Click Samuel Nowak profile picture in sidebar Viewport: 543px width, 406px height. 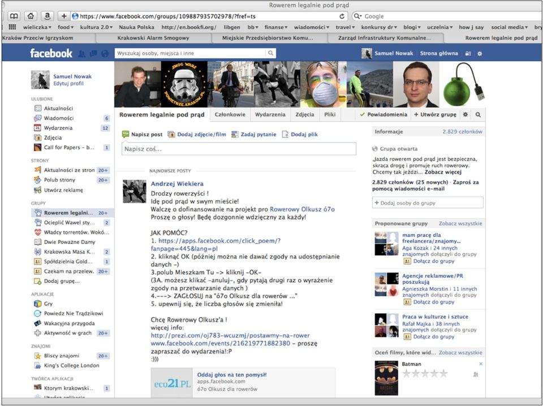click(x=40, y=80)
